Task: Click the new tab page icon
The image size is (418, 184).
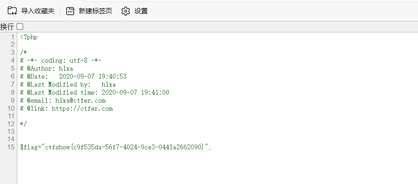Action: (x=70, y=11)
